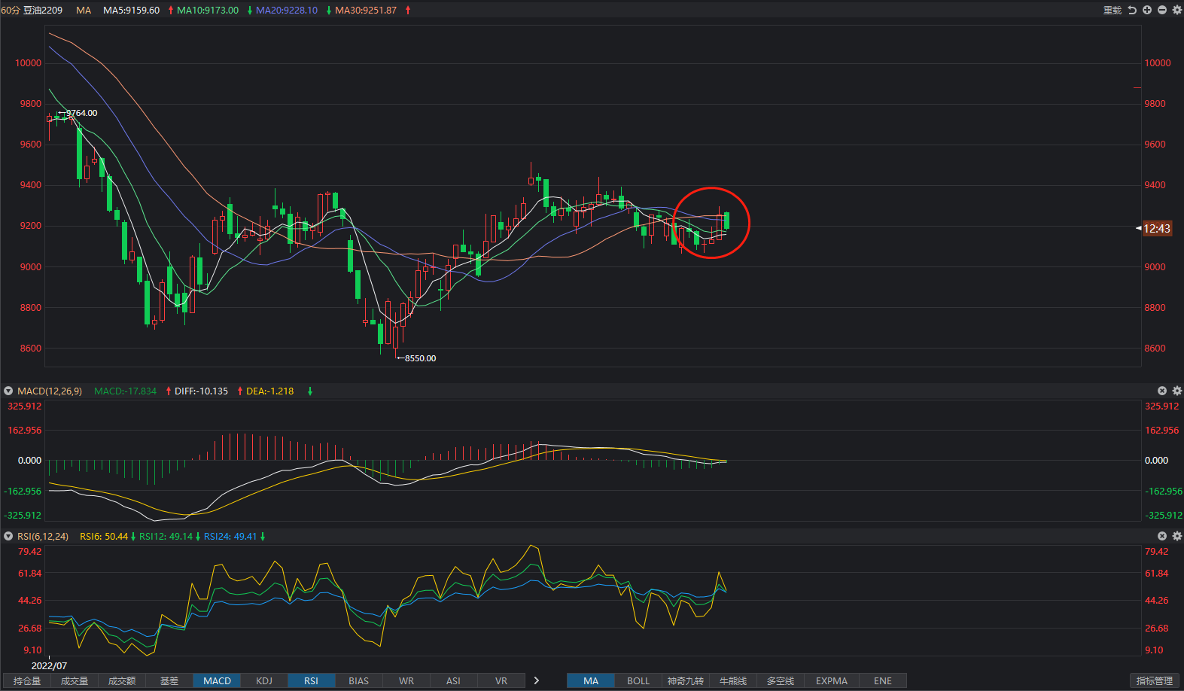Toggle the MA overlay tab
This screenshot has height=691, width=1184.
[x=591, y=680]
